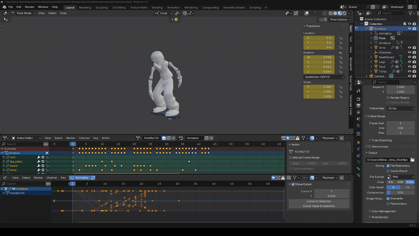Click the output folder browse icon

(412, 159)
